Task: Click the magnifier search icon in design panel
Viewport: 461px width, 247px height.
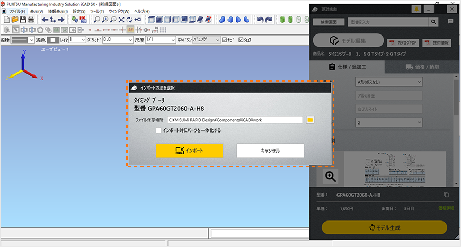Action: (x=433, y=22)
